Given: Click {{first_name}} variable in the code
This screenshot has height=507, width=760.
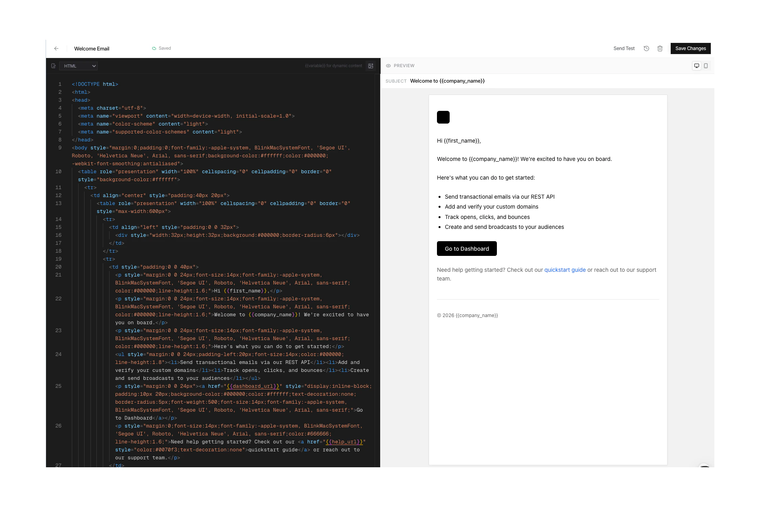Looking at the screenshot, I should pos(245,291).
